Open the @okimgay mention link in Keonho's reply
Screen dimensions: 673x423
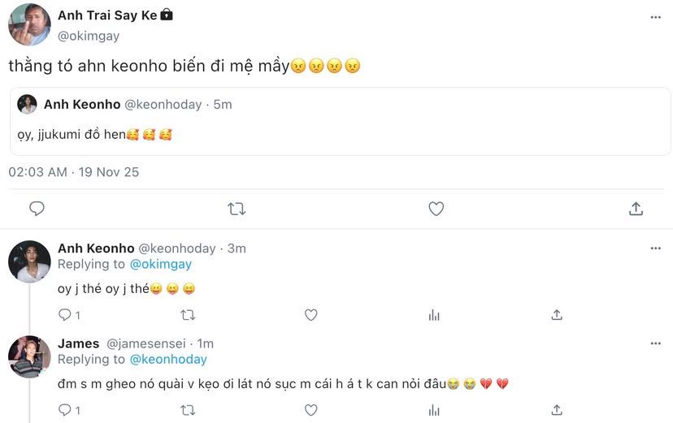(x=160, y=264)
